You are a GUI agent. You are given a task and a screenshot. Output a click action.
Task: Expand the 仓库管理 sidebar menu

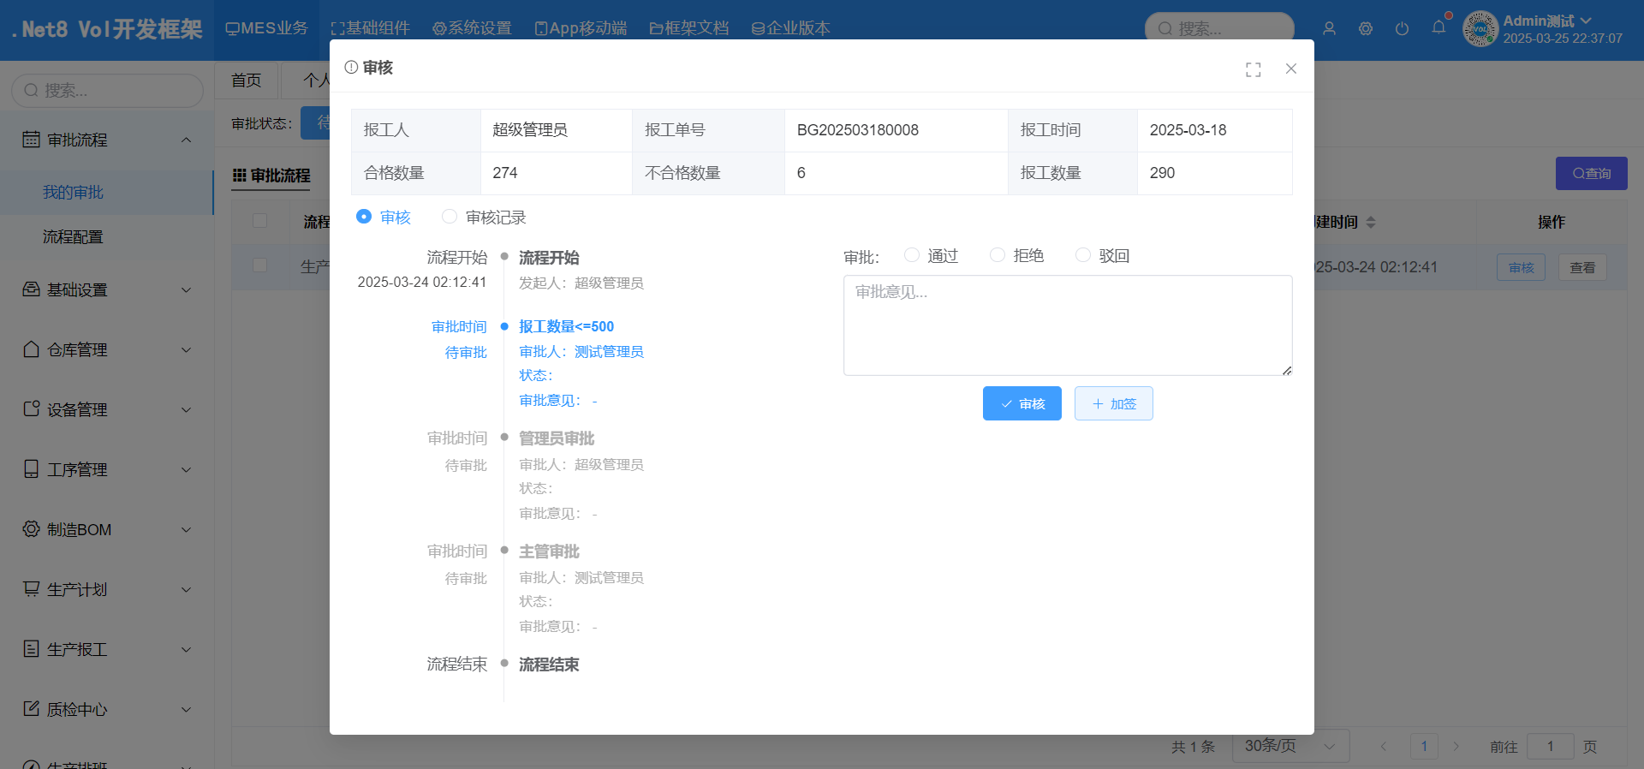tap(107, 349)
